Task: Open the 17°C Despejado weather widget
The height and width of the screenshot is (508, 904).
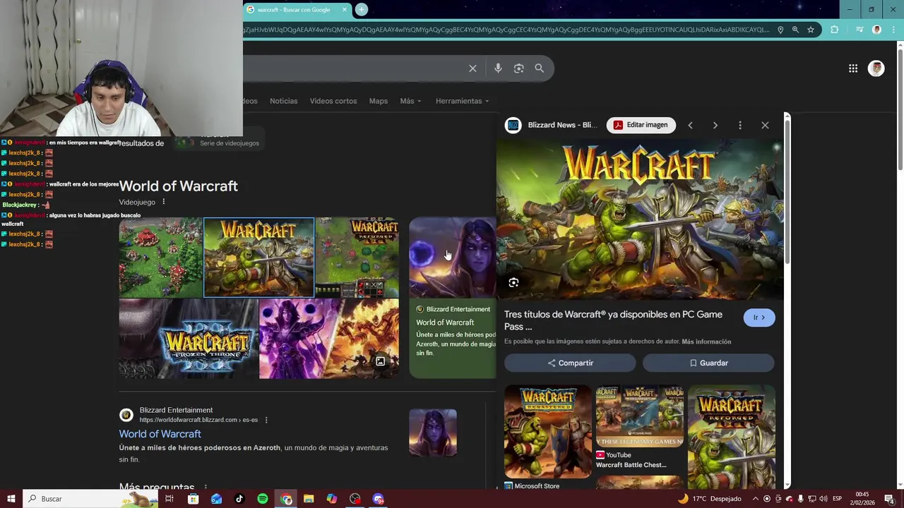Action: click(x=710, y=499)
